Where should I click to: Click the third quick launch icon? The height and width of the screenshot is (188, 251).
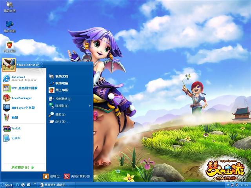click(x=29, y=185)
